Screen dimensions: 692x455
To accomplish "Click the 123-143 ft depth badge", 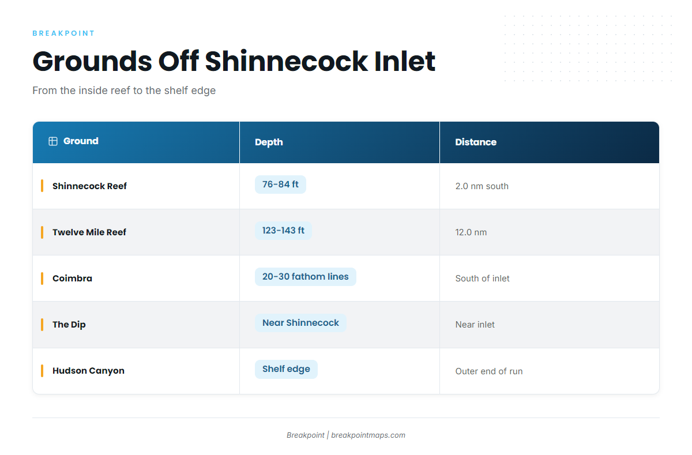I will (283, 231).
